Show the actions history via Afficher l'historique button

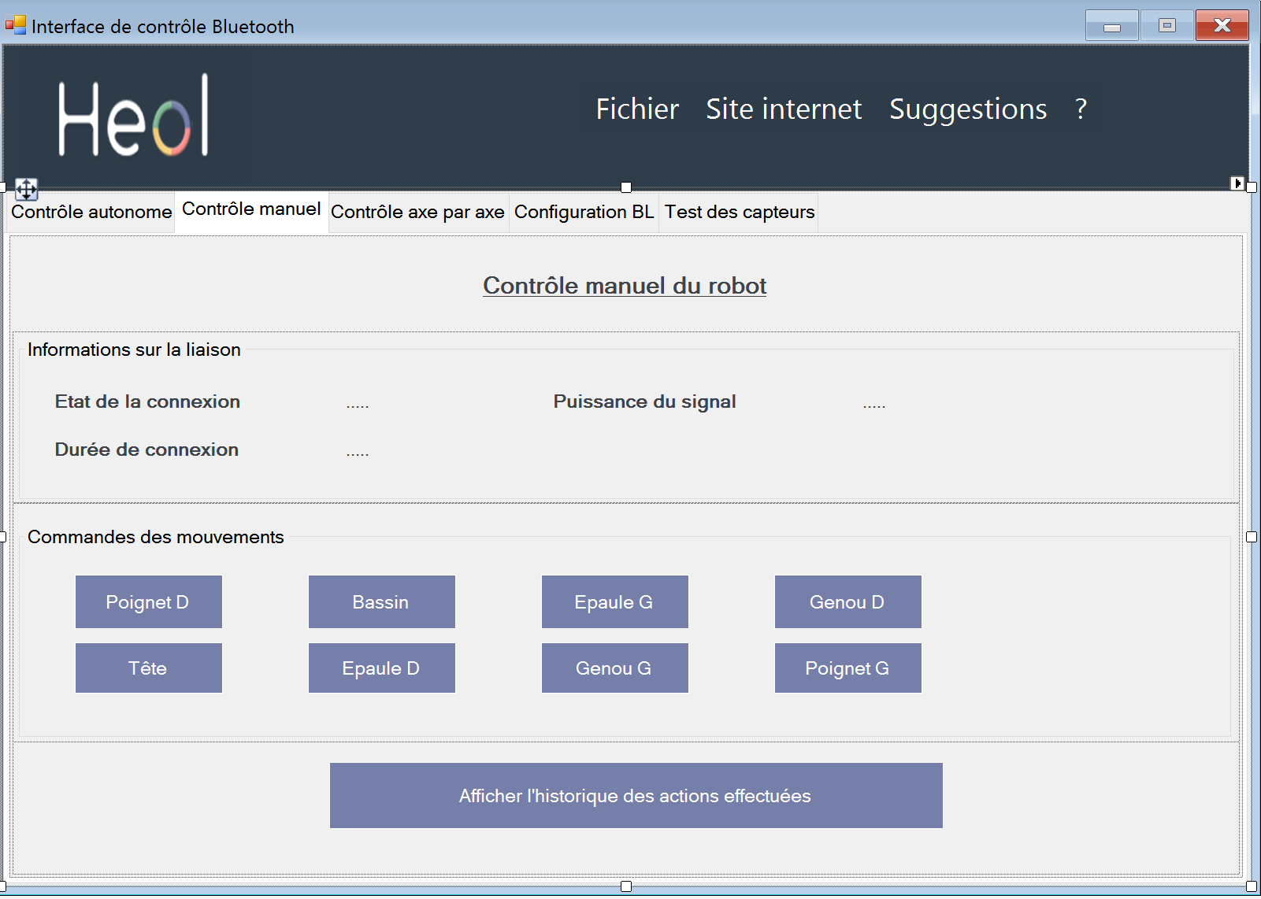pyautogui.click(x=636, y=796)
